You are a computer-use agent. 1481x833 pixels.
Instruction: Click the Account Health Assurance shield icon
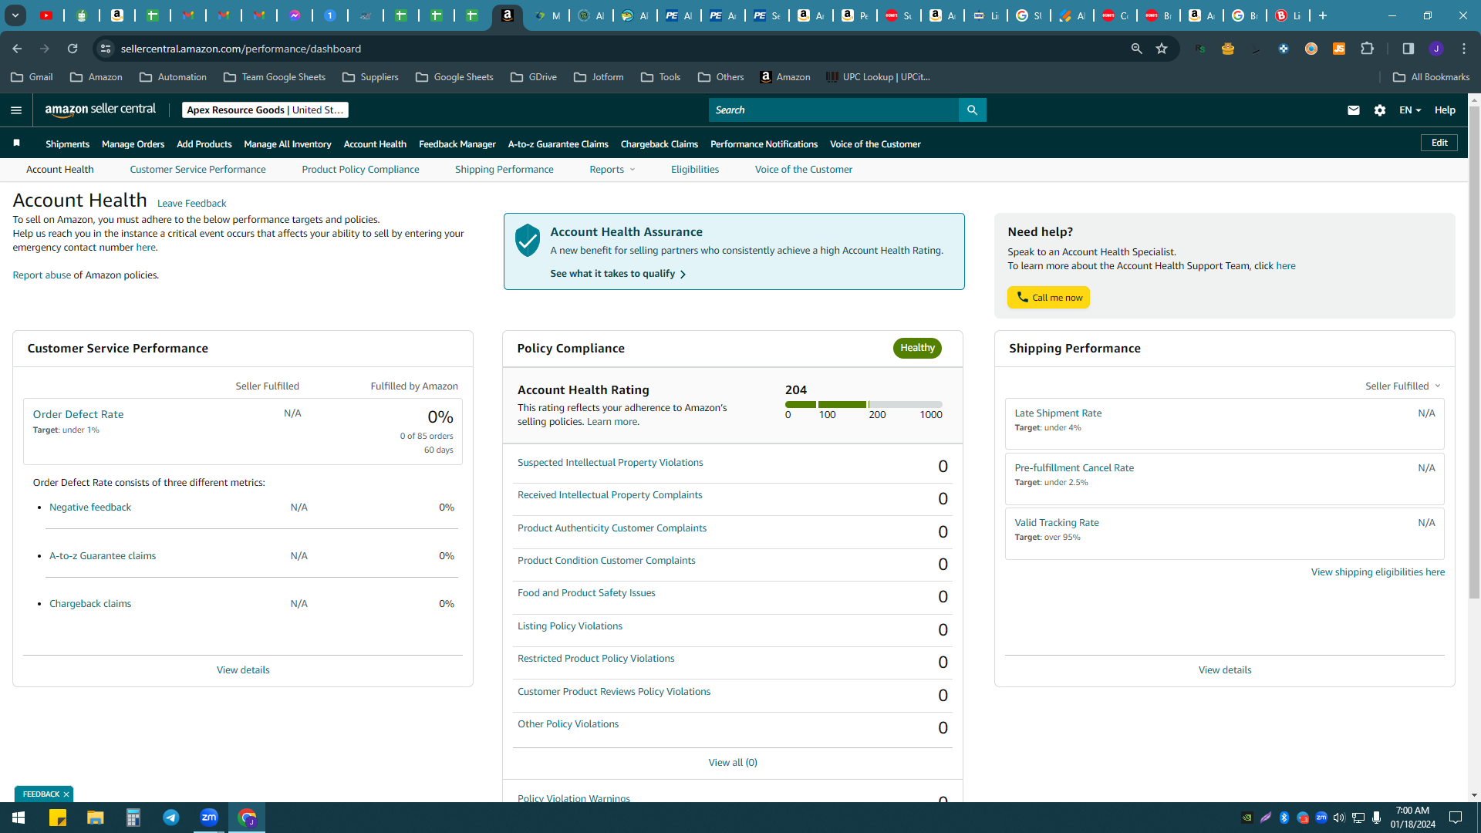528,241
